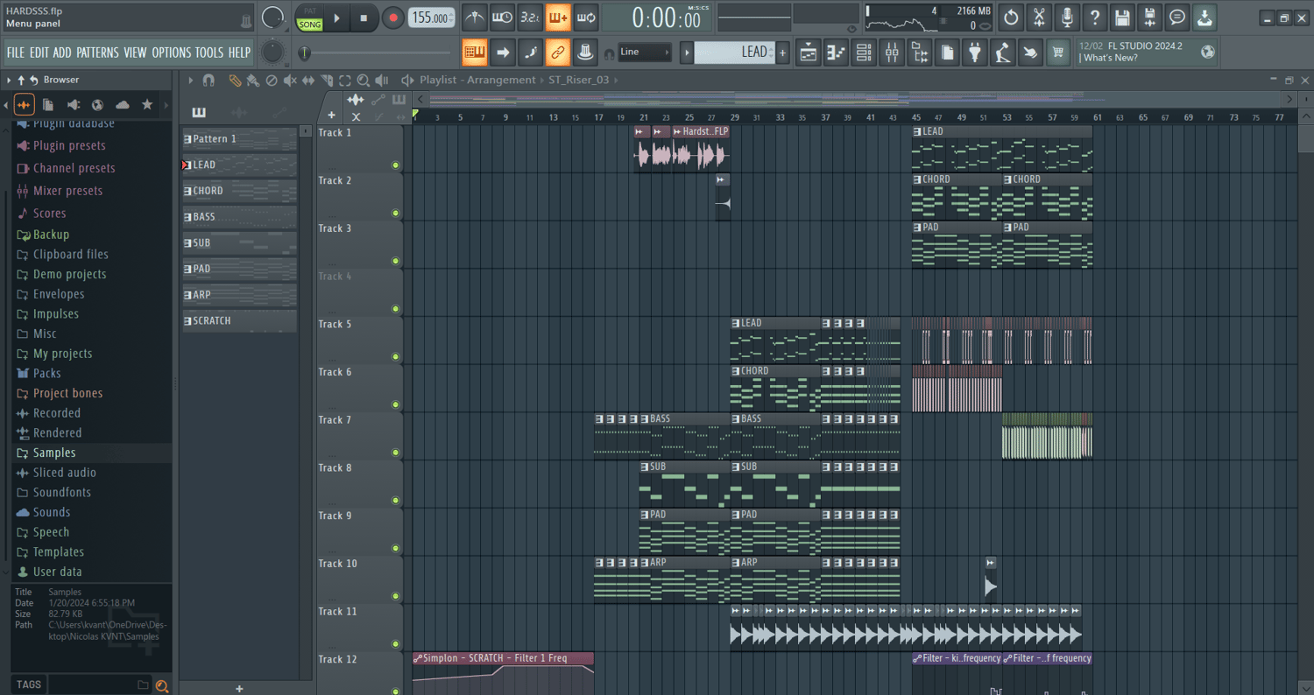Screen dimensions: 1314x695
Task: Toggle blend recording overdub button
Action: pyautogui.click(x=558, y=17)
